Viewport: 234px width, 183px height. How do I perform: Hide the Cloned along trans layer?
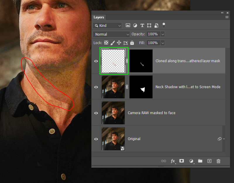96,61
